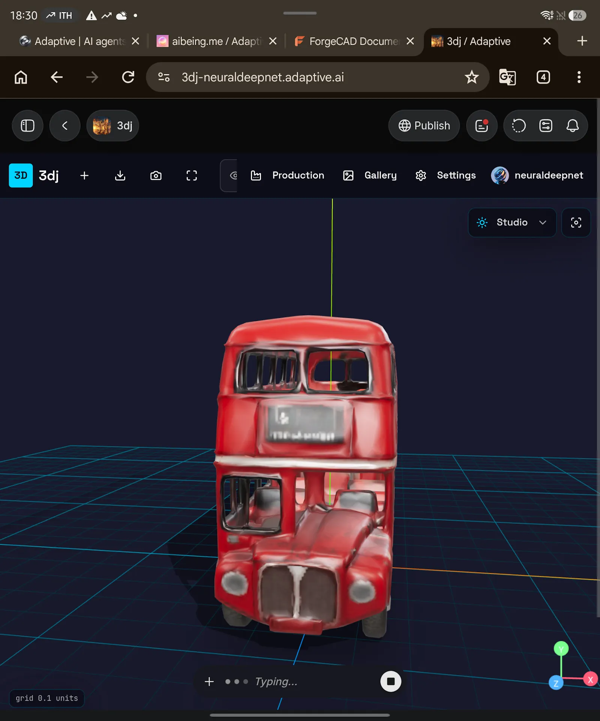Go back with the browser back arrow

pyautogui.click(x=57, y=77)
